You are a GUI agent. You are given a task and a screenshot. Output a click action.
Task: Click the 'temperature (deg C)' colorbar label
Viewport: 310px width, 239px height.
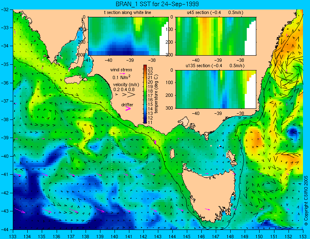pyautogui.click(x=156, y=94)
